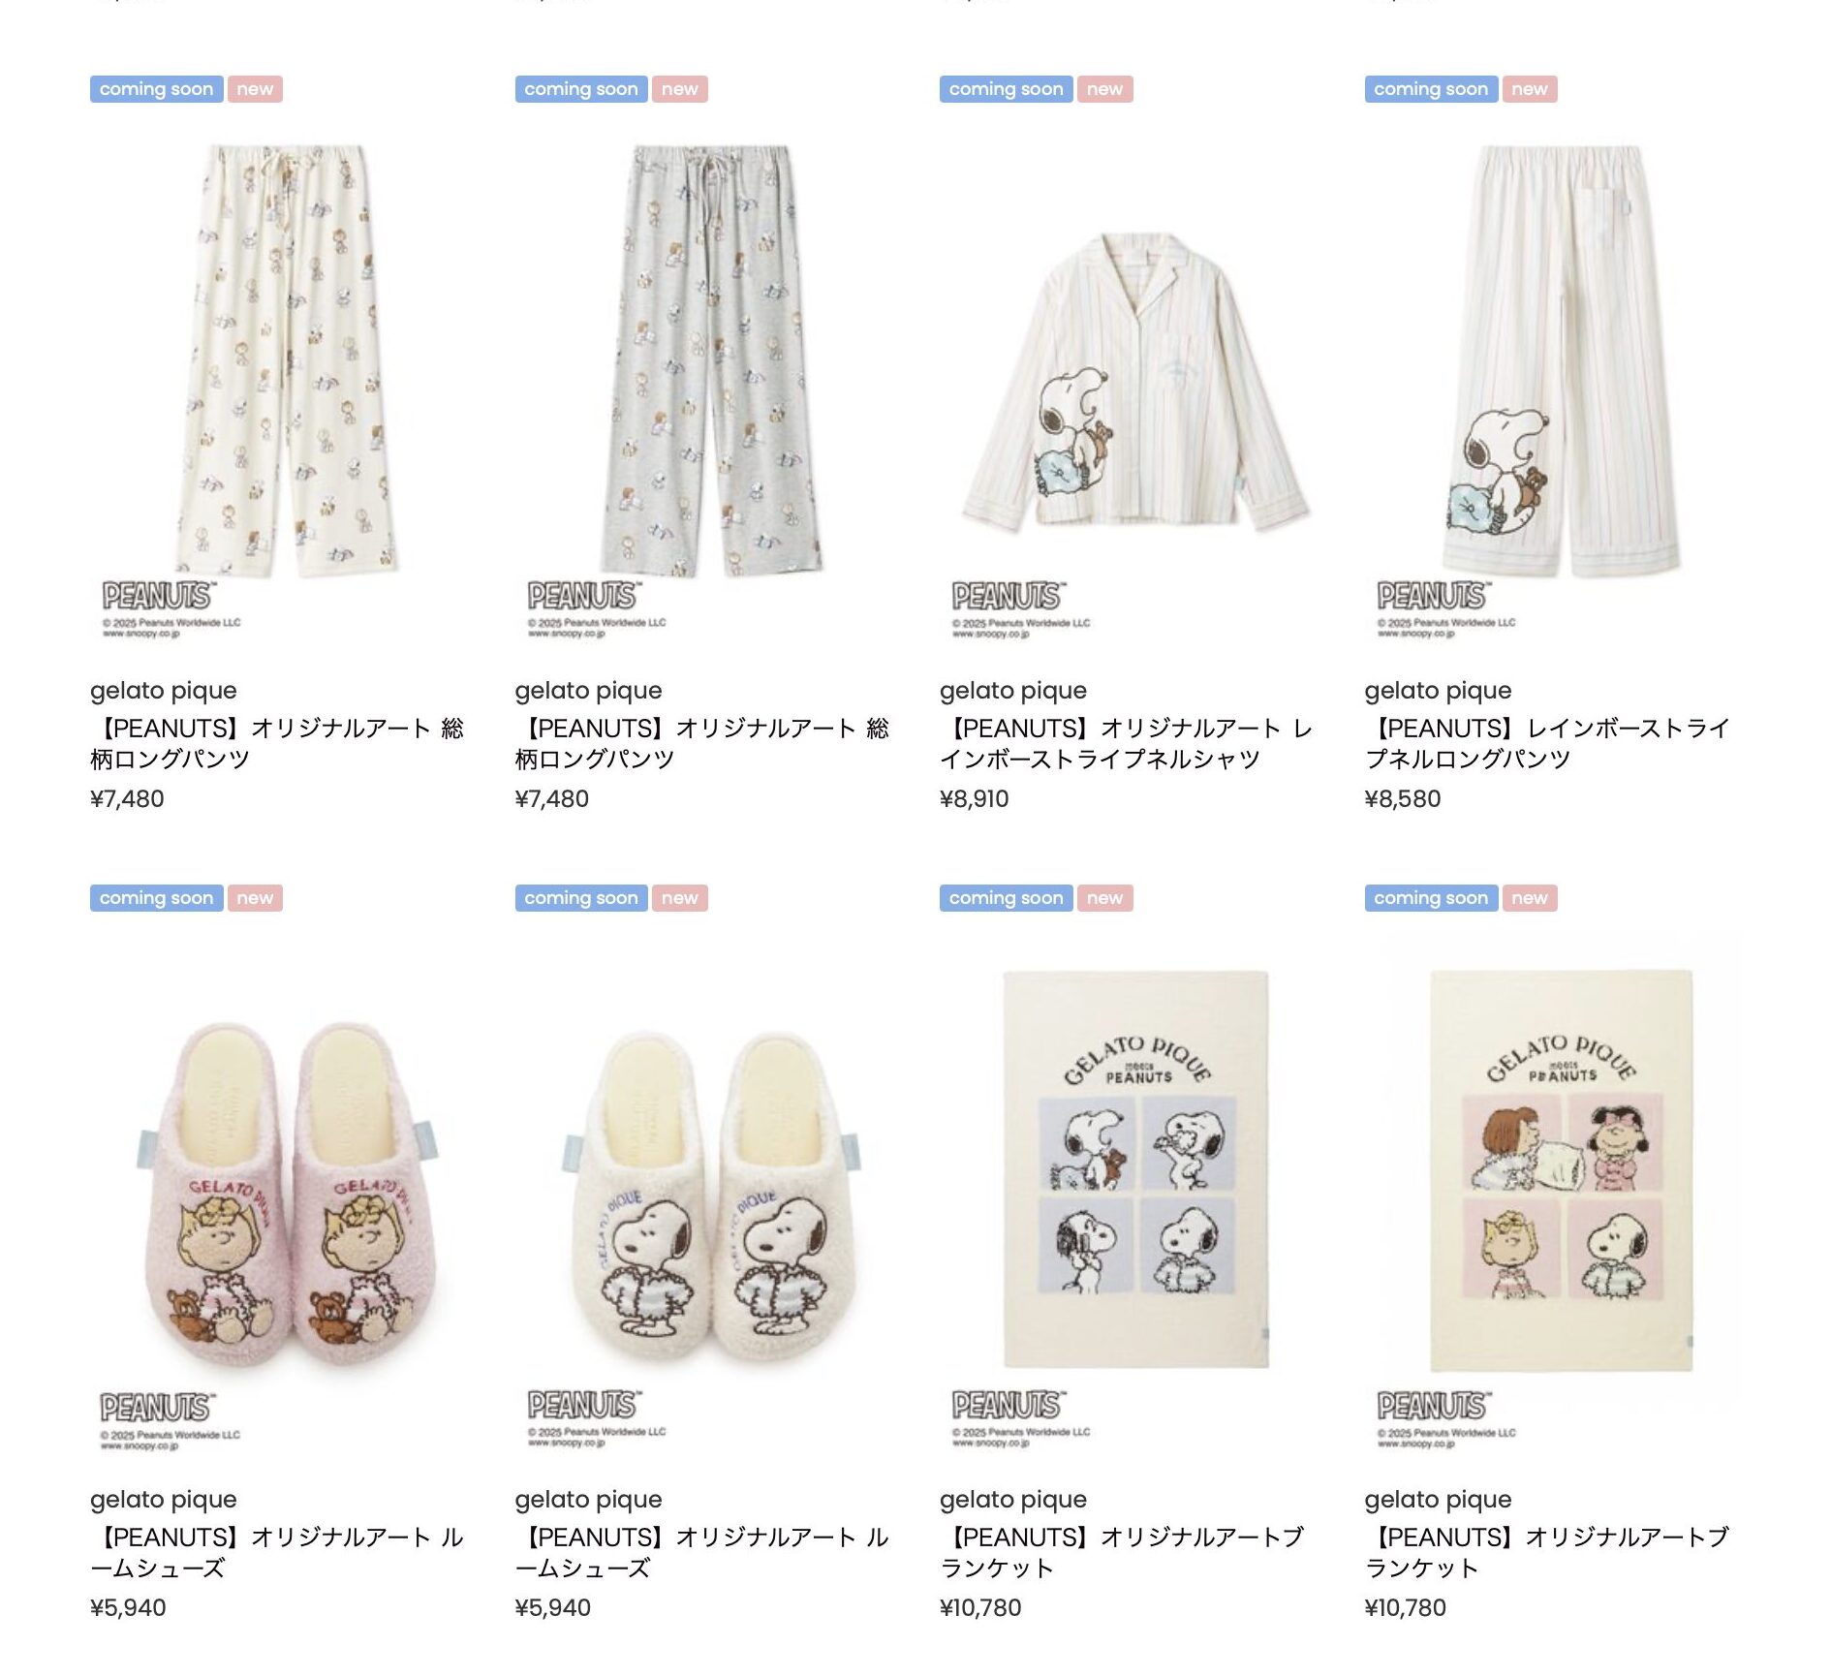Open the 総柄ロングパンツ title under gray pants

coord(702,743)
